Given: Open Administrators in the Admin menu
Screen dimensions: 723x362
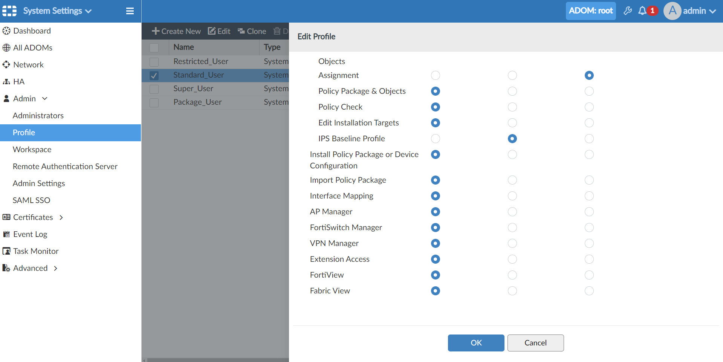Looking at the screenshot, I should 38,116.
